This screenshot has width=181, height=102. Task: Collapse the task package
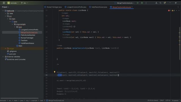pyautogui.click(x=15, y=27)
